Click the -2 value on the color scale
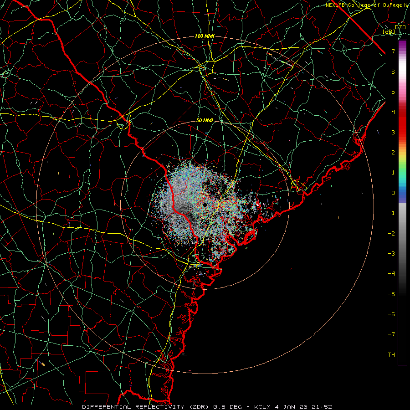This screenshot has height=410, width=410. [x=391, y=233]
